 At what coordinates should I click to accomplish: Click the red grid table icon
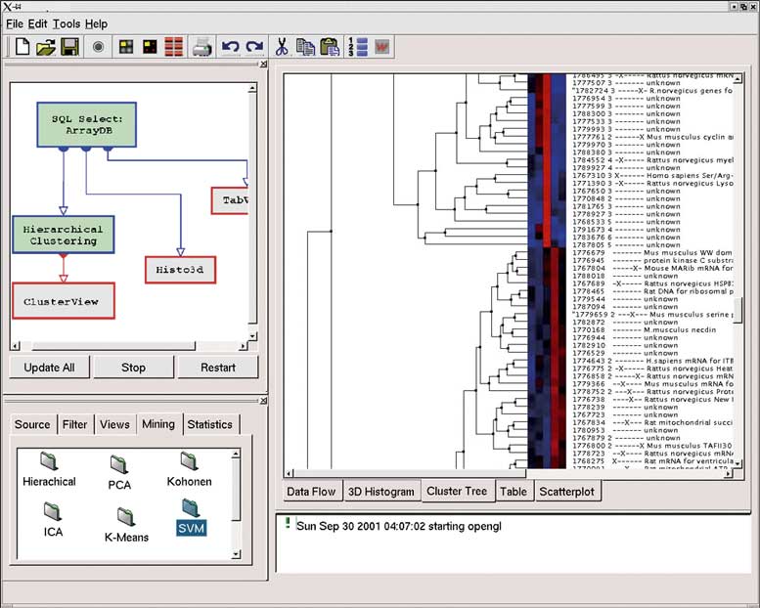(173, 46)
